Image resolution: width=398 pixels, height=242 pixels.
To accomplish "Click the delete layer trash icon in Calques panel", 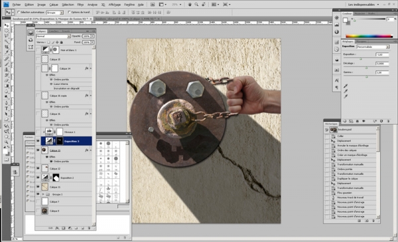I will [89, 228].
